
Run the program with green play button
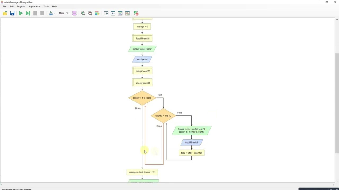[21, 13]
